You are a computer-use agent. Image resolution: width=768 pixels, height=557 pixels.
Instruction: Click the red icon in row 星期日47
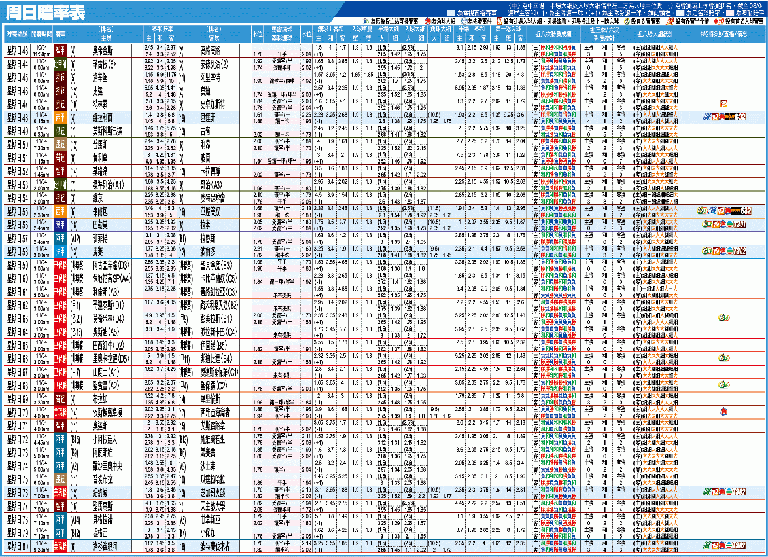724,103
